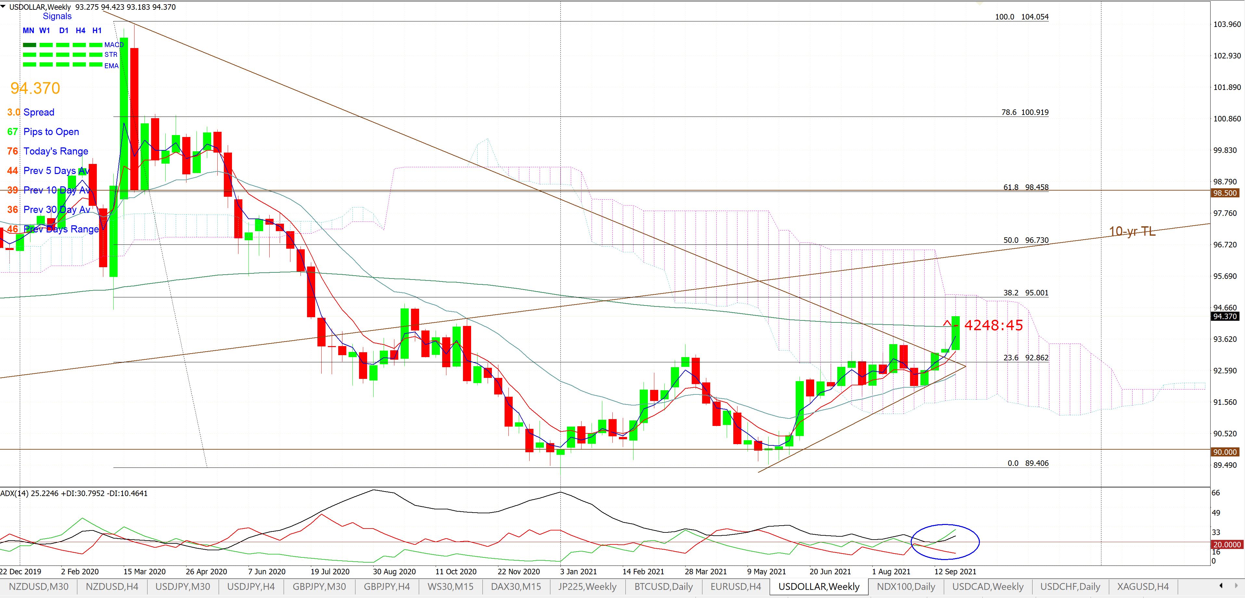
Task: Click the MACD signal row label
Action: tap(114, 44)
